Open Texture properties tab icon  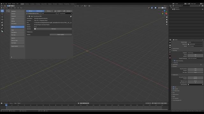coord(170,58)
